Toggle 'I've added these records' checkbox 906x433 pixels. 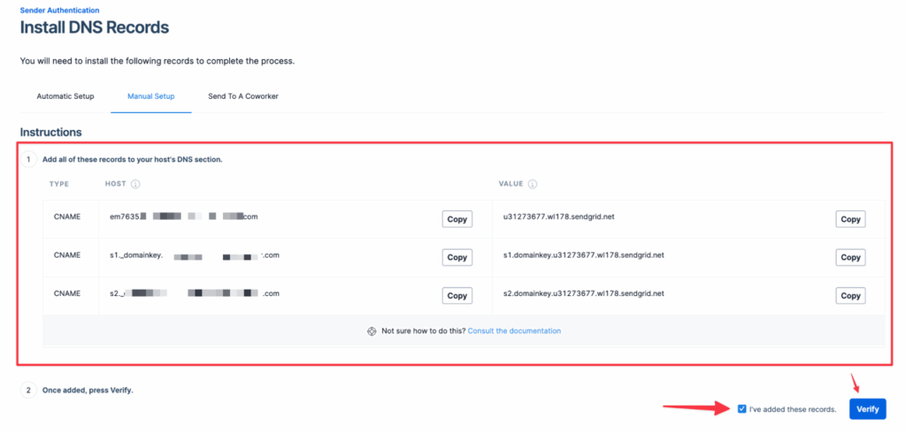(741, 409)
